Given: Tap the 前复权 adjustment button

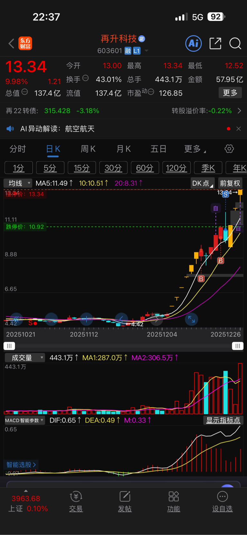Looking at the screenshot, I should (x=230, y=183).
